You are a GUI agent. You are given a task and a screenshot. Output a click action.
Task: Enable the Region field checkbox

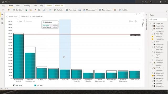pos(153,55)
